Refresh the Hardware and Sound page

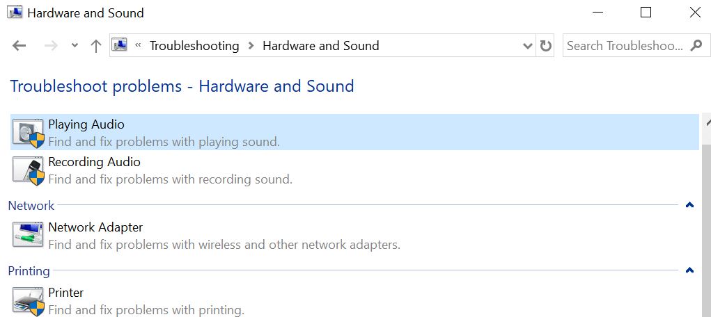tap(545, 46)
